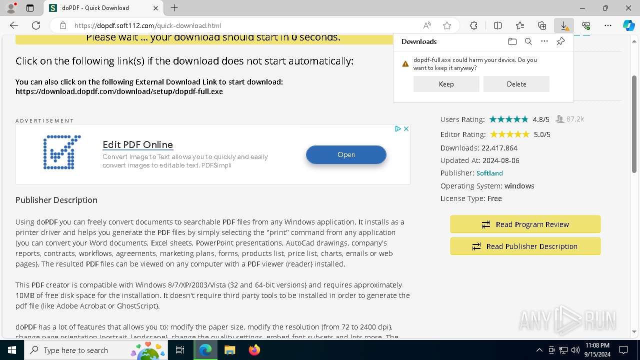Open Browser essentials heart icon
640x360 pixels.
586,25
